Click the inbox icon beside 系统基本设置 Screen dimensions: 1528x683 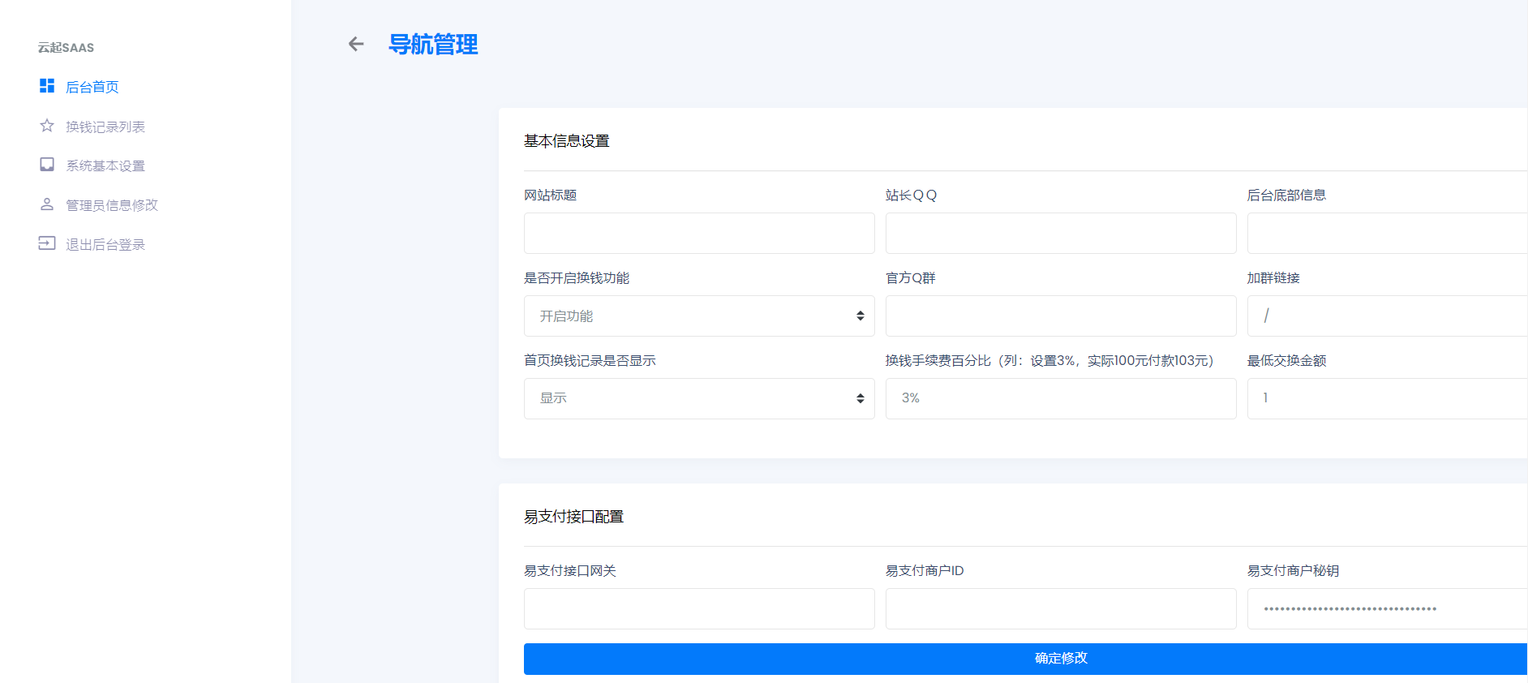click(47, 165)
